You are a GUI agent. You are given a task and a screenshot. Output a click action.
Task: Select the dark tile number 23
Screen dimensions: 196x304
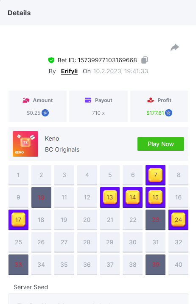pos(155,220)
